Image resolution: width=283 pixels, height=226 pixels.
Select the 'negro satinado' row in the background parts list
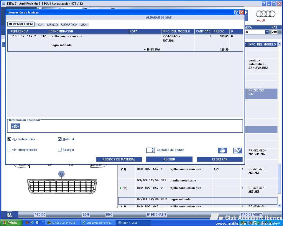coord(198,201)
